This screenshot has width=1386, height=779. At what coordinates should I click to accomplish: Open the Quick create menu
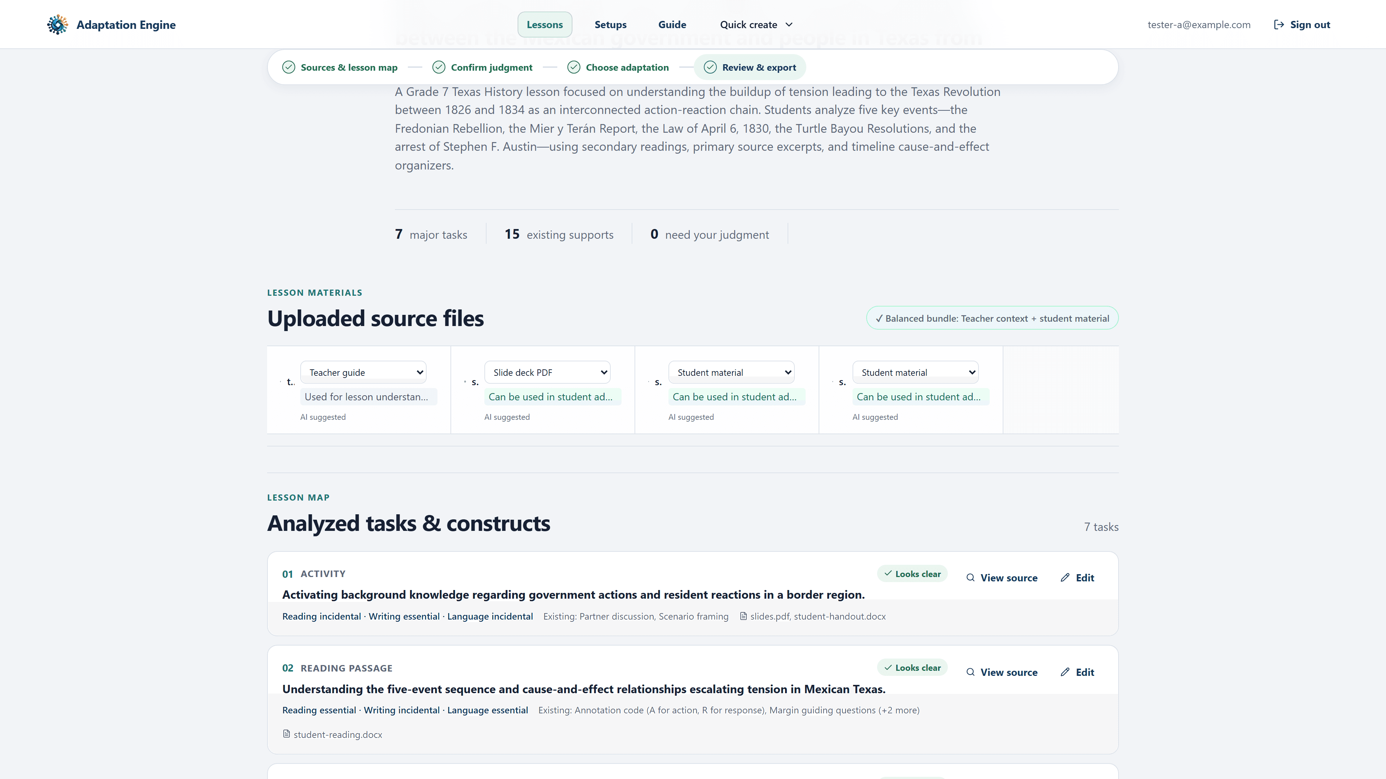[756, 25]
